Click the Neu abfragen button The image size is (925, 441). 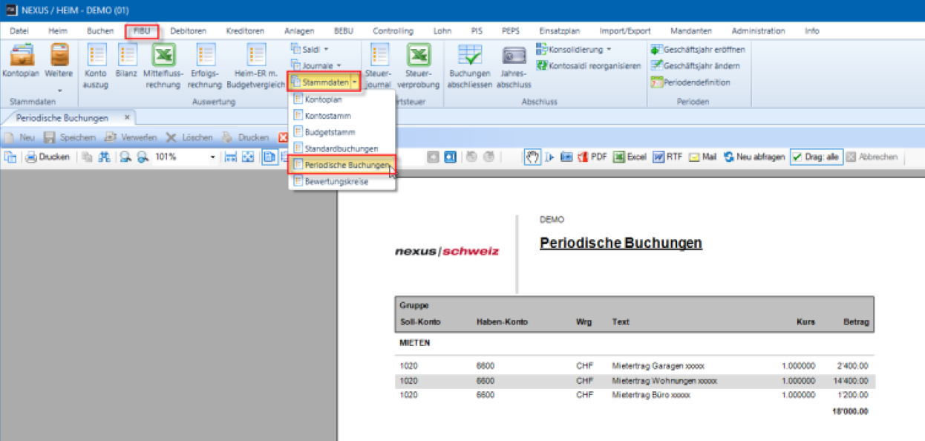pos(754,157)
